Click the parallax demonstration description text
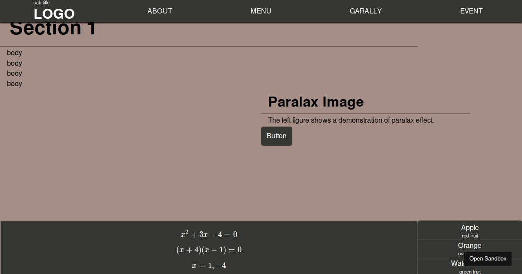Screen dimensions: 522x274 pyautogui.click(x=351, y=120)
